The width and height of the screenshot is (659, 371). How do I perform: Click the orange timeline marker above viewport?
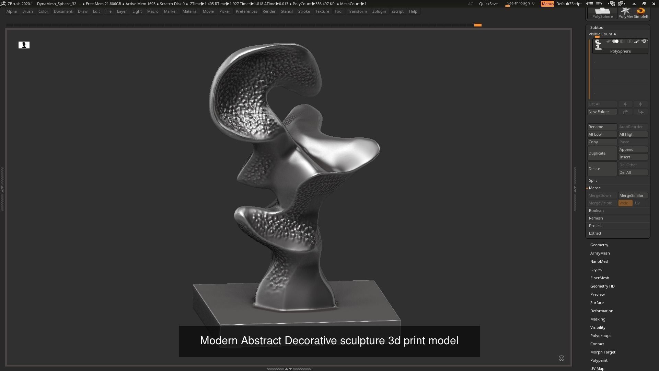point(478,25)
